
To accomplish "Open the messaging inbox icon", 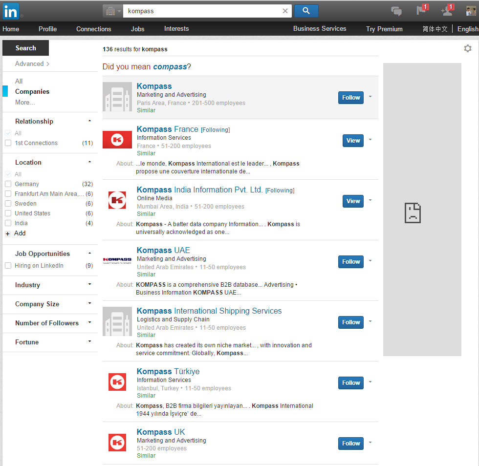I will click(396, 11).
